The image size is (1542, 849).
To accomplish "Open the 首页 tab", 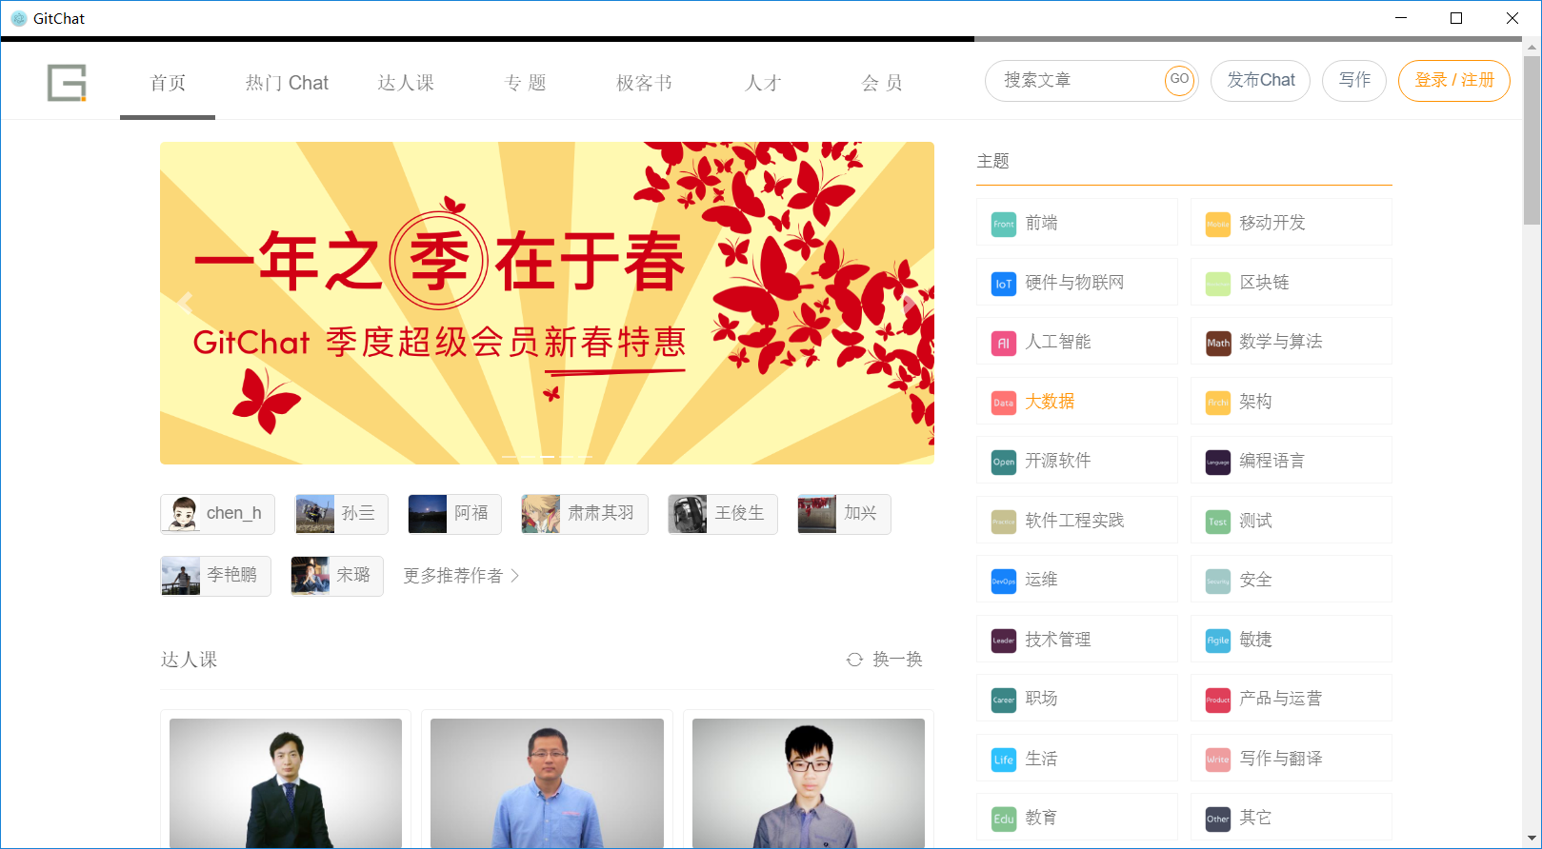I will tap(168, 83).
